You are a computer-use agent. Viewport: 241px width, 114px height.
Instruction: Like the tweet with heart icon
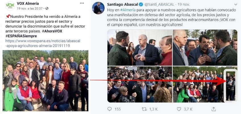pyautogui.click(x=179, y=109)
